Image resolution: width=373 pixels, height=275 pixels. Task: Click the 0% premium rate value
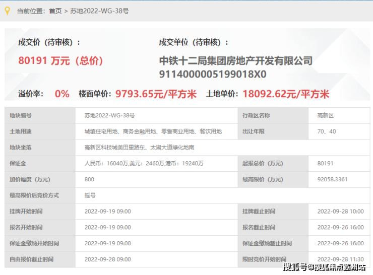(x=62, y=94)
